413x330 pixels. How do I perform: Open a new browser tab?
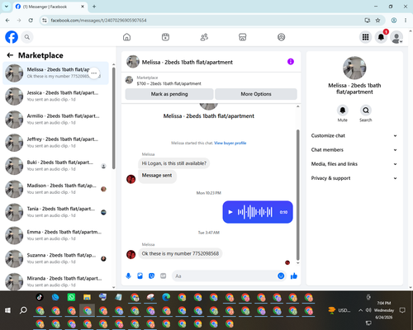[94, 7]
